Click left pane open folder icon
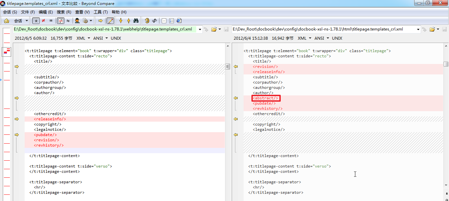This screenshot has height=201, width=449. point(214,29)
